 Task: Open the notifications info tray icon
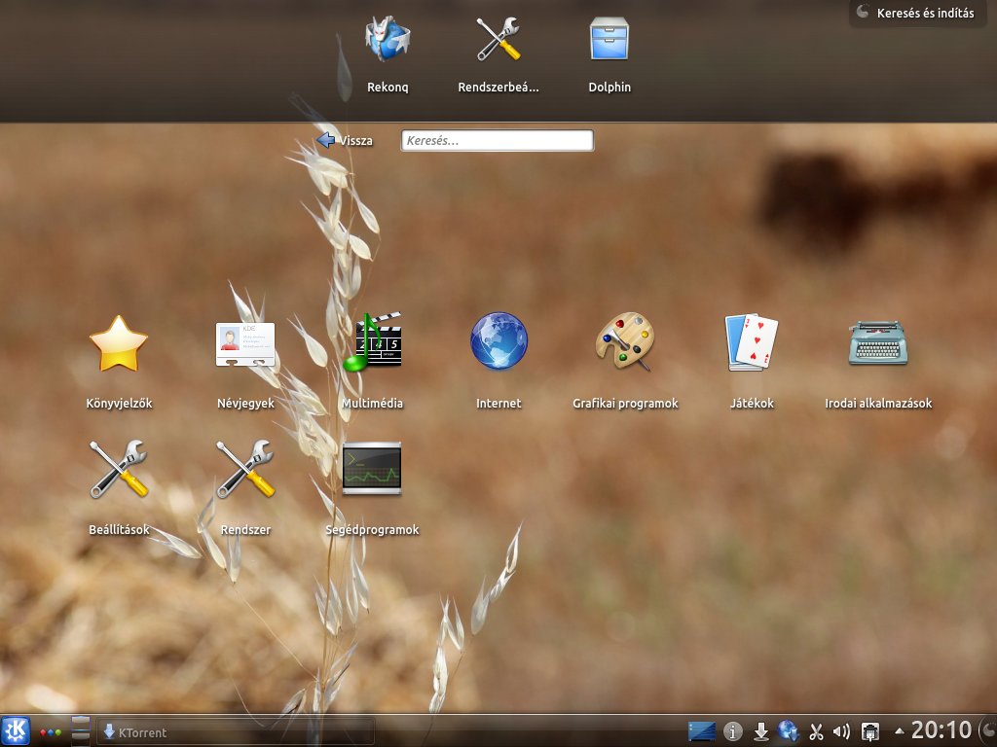(732, 731)
